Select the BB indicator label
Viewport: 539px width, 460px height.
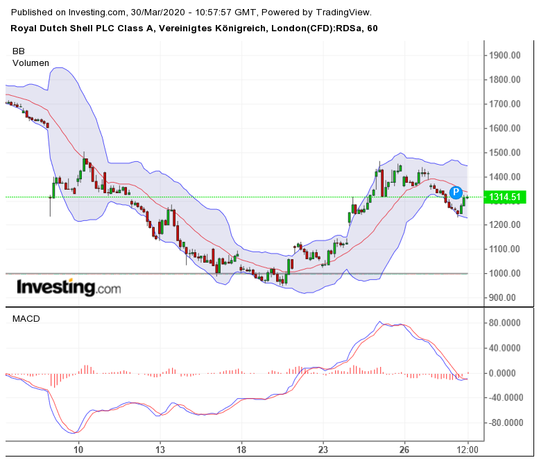(19, 51)
